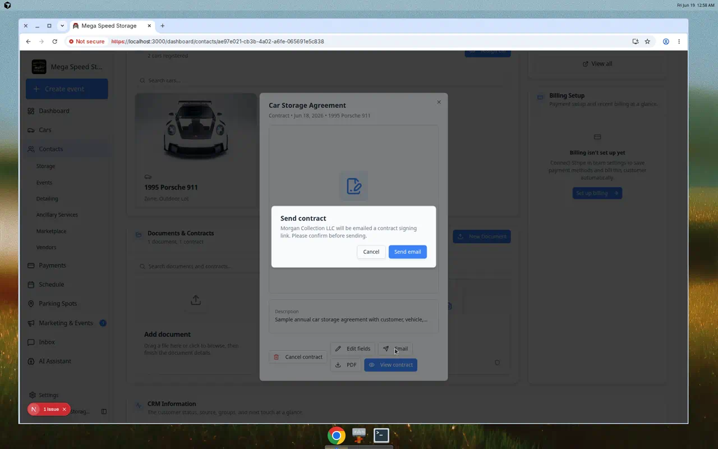The height and width of the screenshot is (449, 718).
Task: Click the Set up billing button
Action: [x=597, y=193]
